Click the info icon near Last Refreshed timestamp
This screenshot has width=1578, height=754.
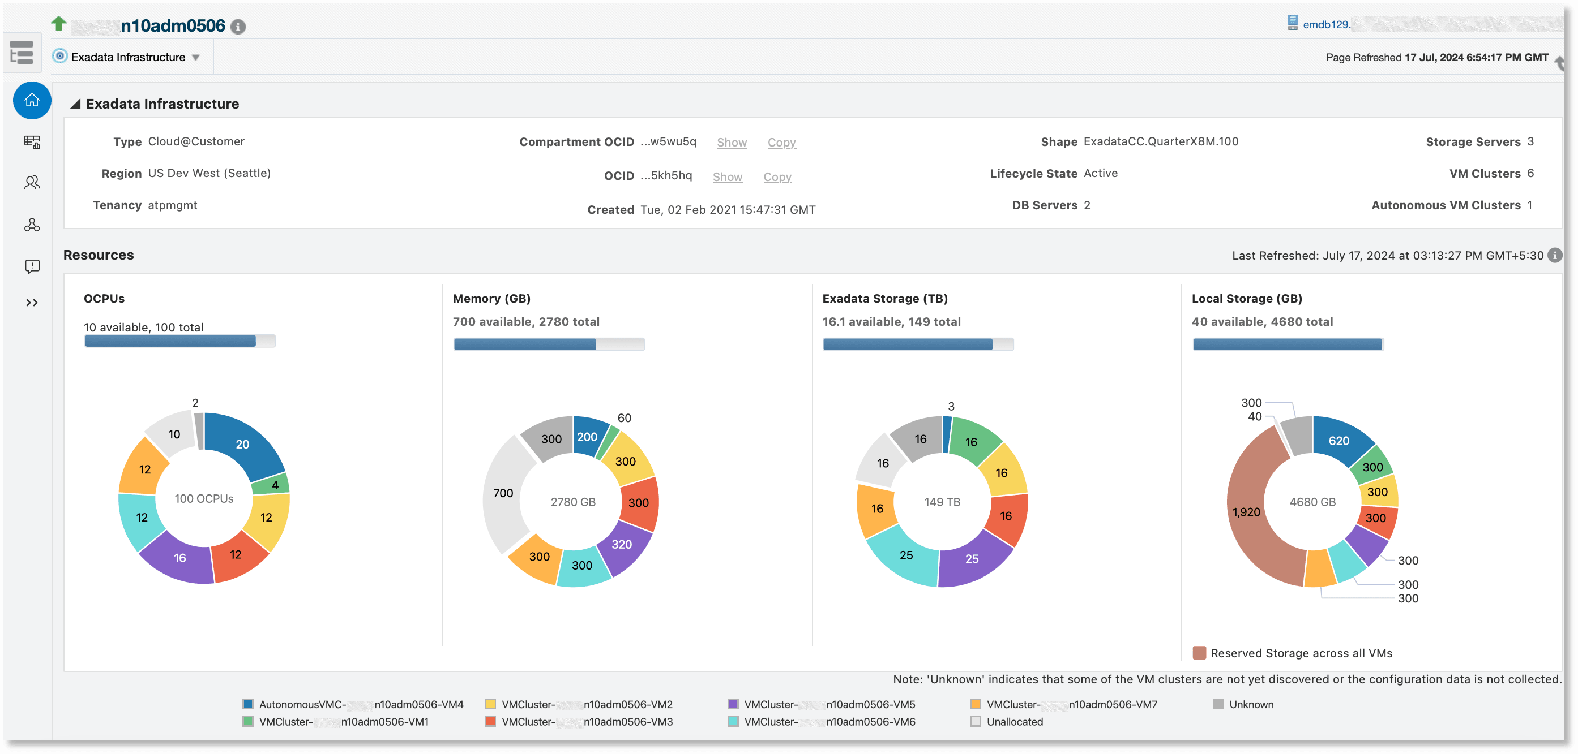click(x=1554, y=255)
